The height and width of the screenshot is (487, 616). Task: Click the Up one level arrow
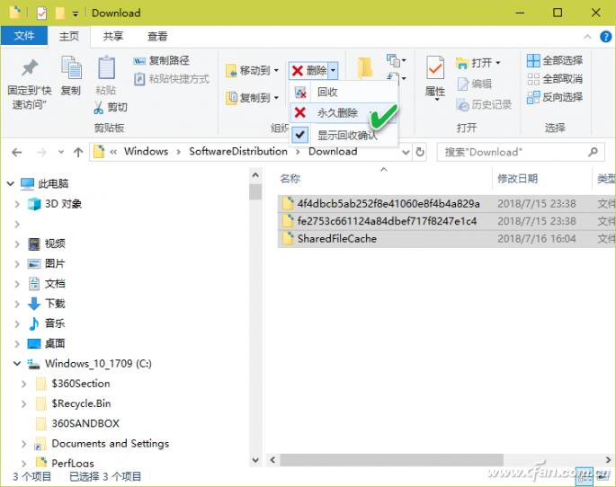tap(78, 152)
